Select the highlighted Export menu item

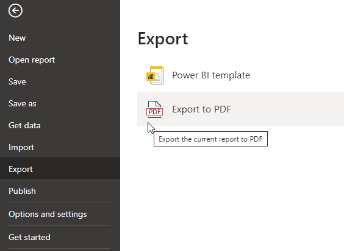(x=60, y=168)
